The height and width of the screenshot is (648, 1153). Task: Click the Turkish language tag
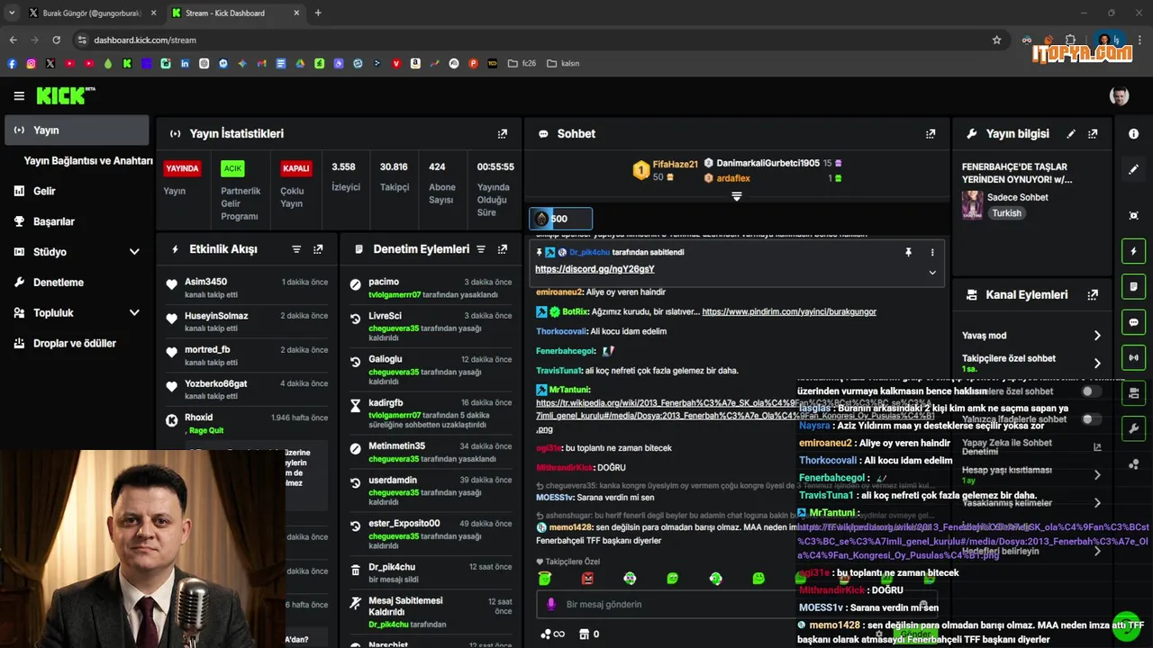pyautogui.click(x=1006, y=213)
